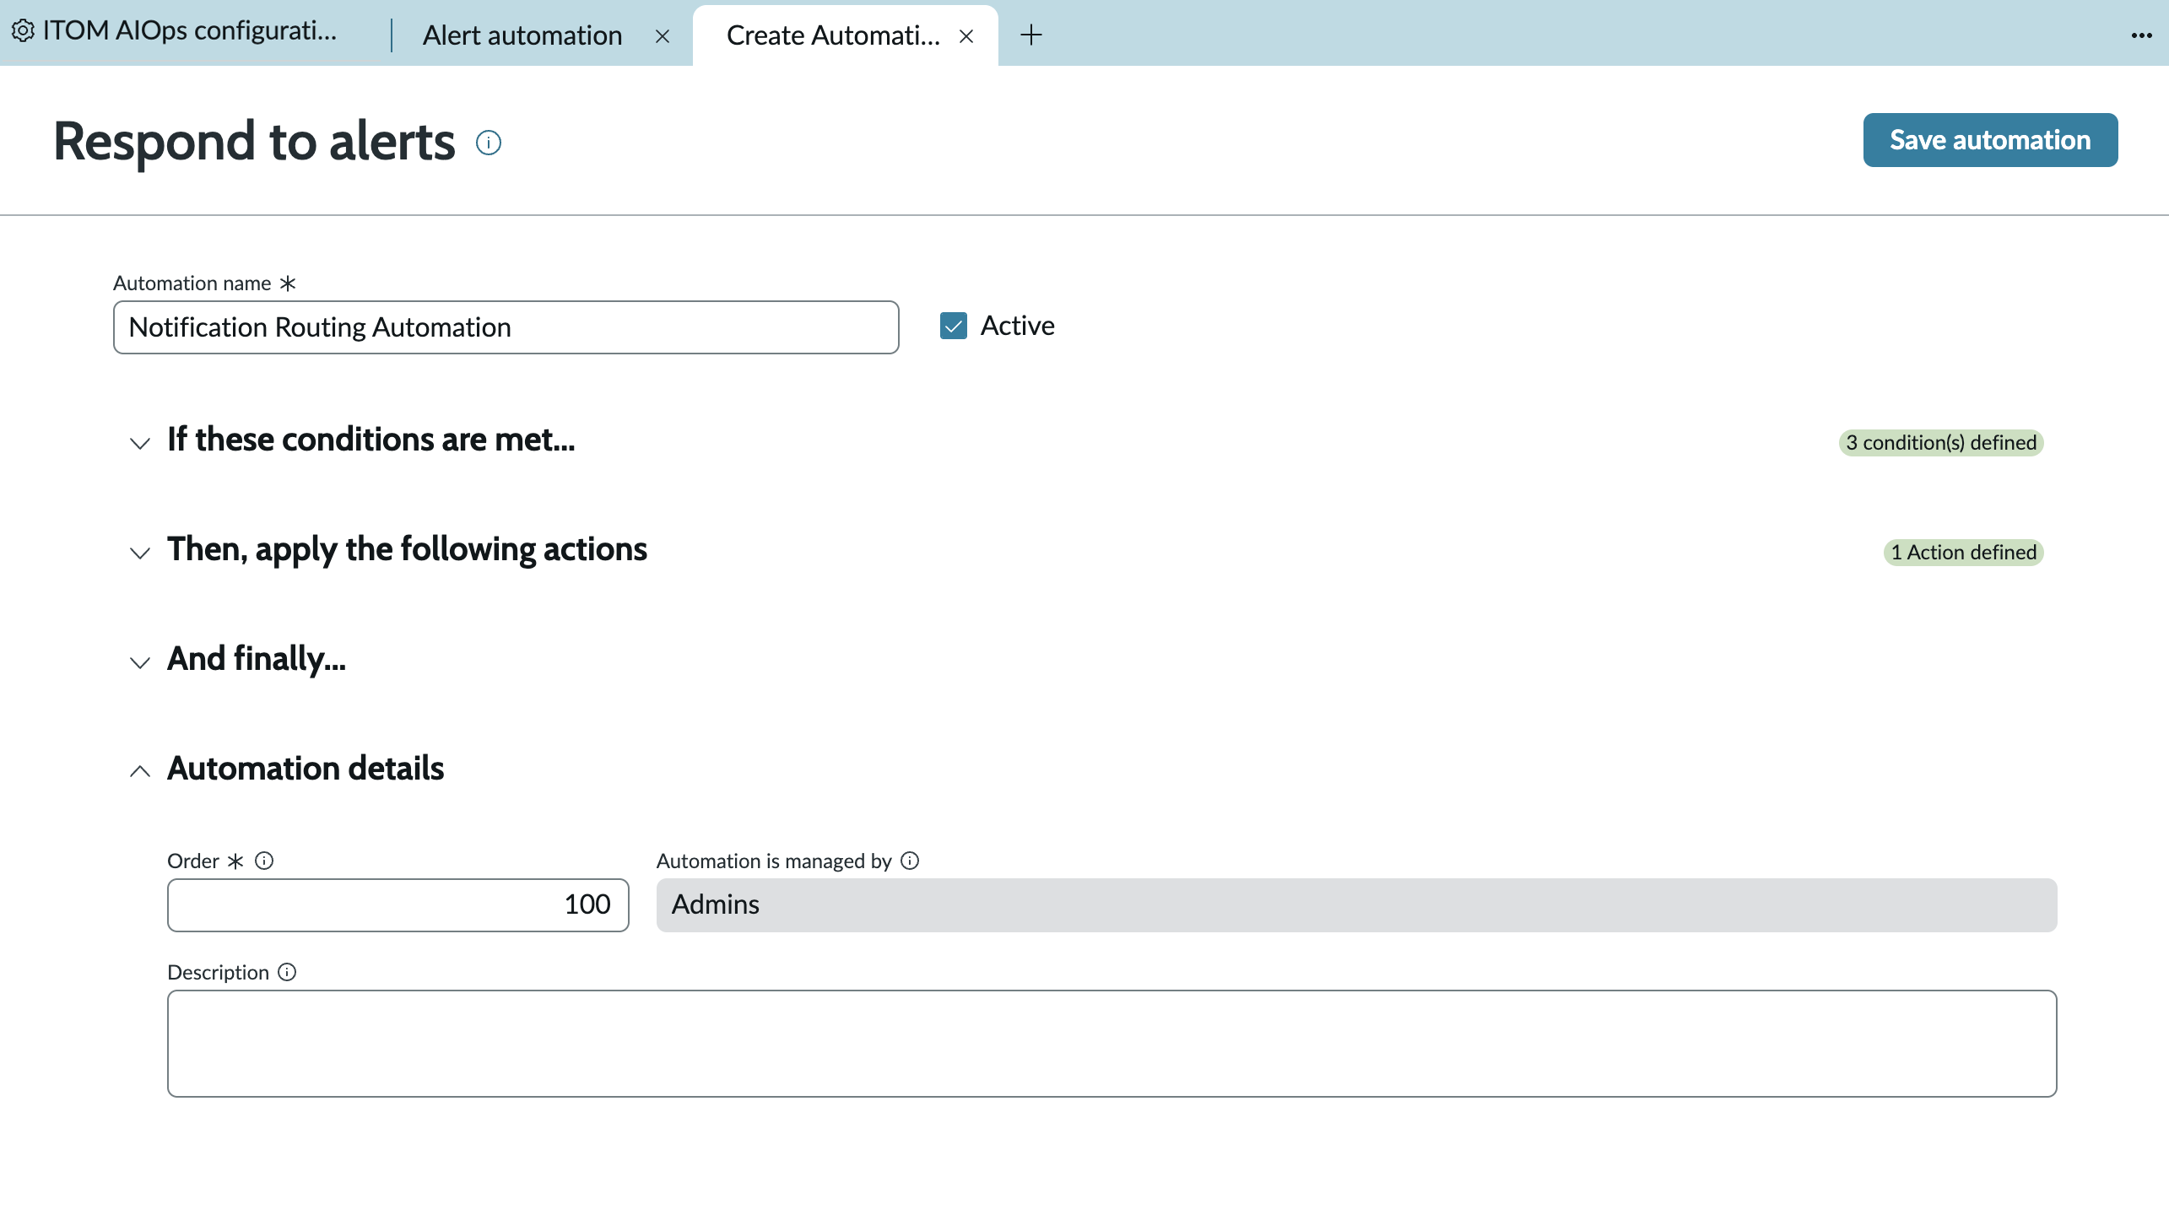This screenshot has height=1220, width=2169.
Task: Click the info icon next to Description
Action: pos(287,972)
